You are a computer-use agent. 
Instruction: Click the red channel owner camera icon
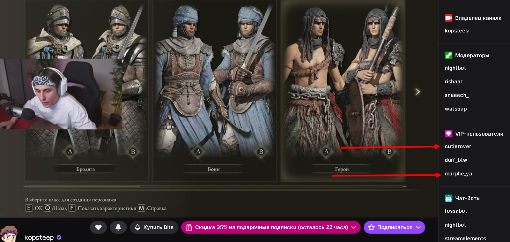(x=449, y=18)
